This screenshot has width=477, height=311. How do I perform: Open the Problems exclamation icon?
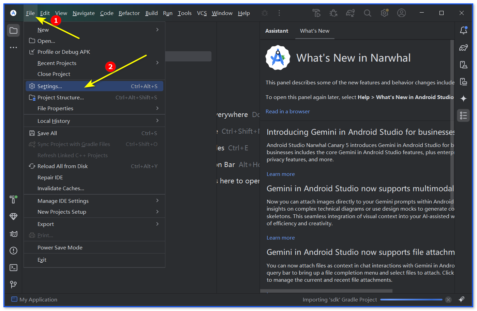[x=14, y=251]
